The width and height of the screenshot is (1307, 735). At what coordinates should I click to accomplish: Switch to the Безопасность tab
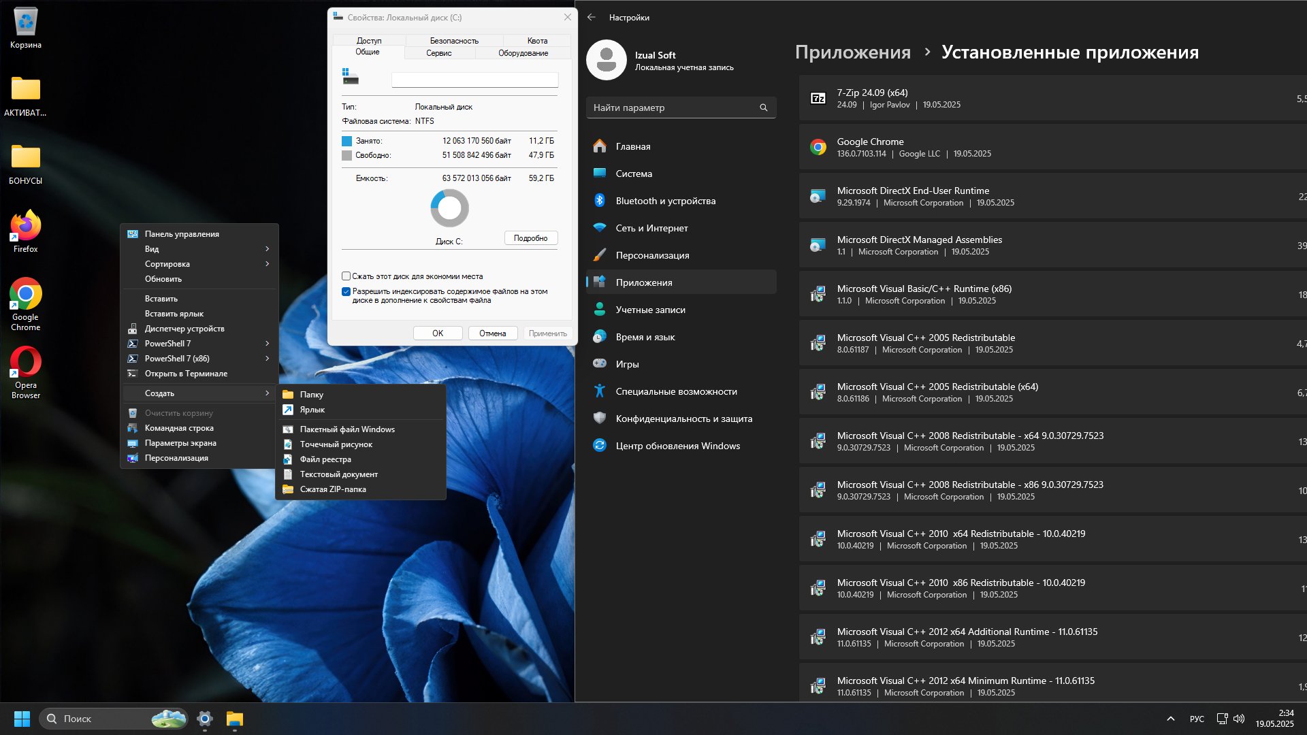coord(454,41)
